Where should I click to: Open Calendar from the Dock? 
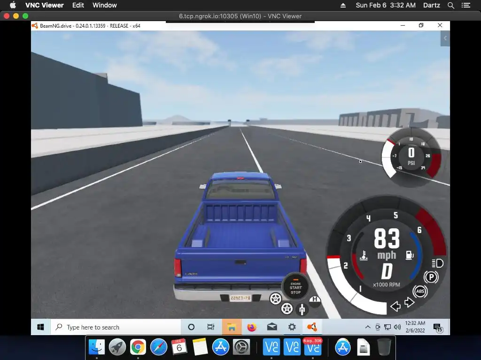point(179,347)
